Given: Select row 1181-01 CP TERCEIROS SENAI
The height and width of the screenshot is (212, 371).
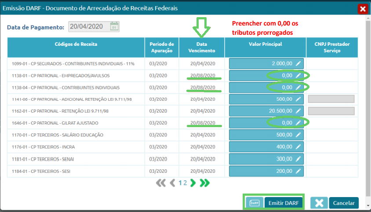Looking at the screenshot, I should coord(43,159).
